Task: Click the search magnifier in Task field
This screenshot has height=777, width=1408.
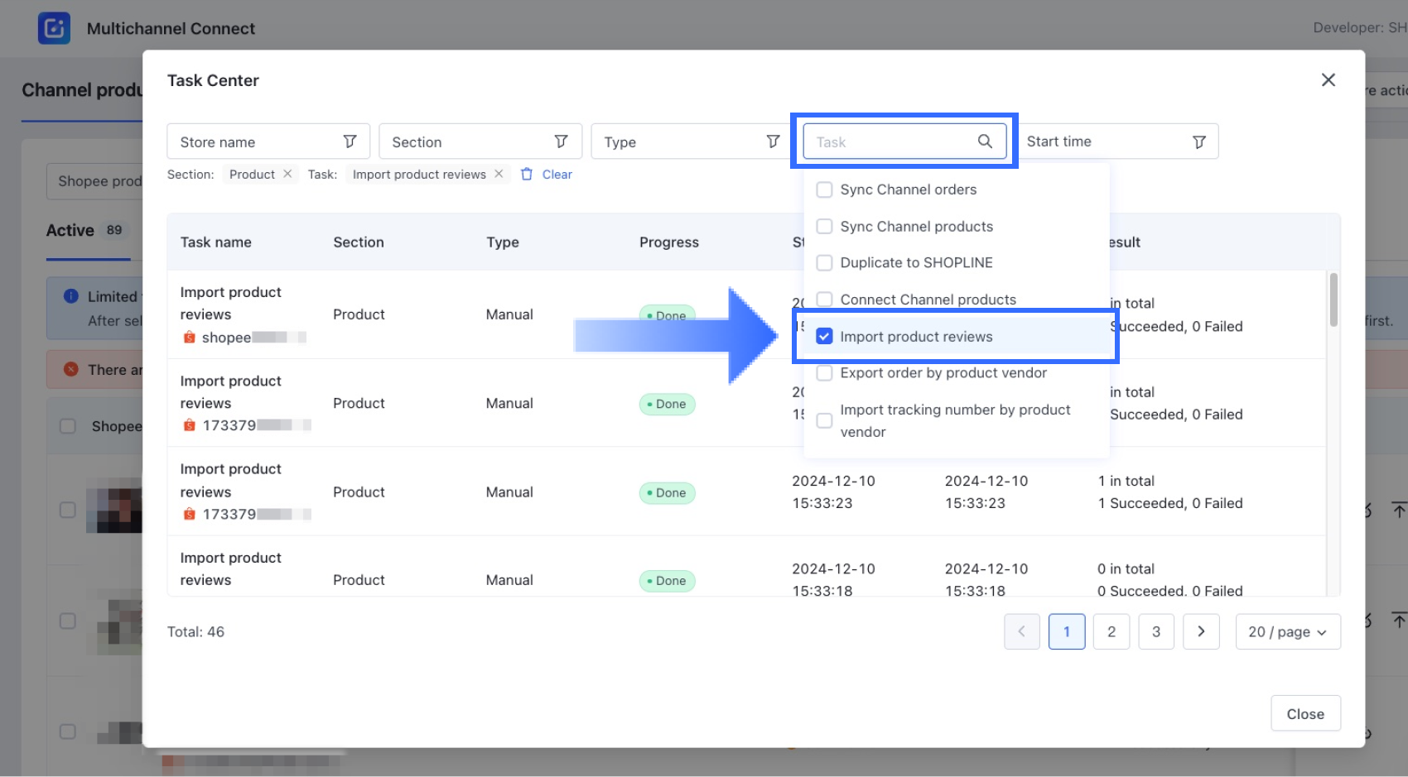Action: (x=985, y=141)
